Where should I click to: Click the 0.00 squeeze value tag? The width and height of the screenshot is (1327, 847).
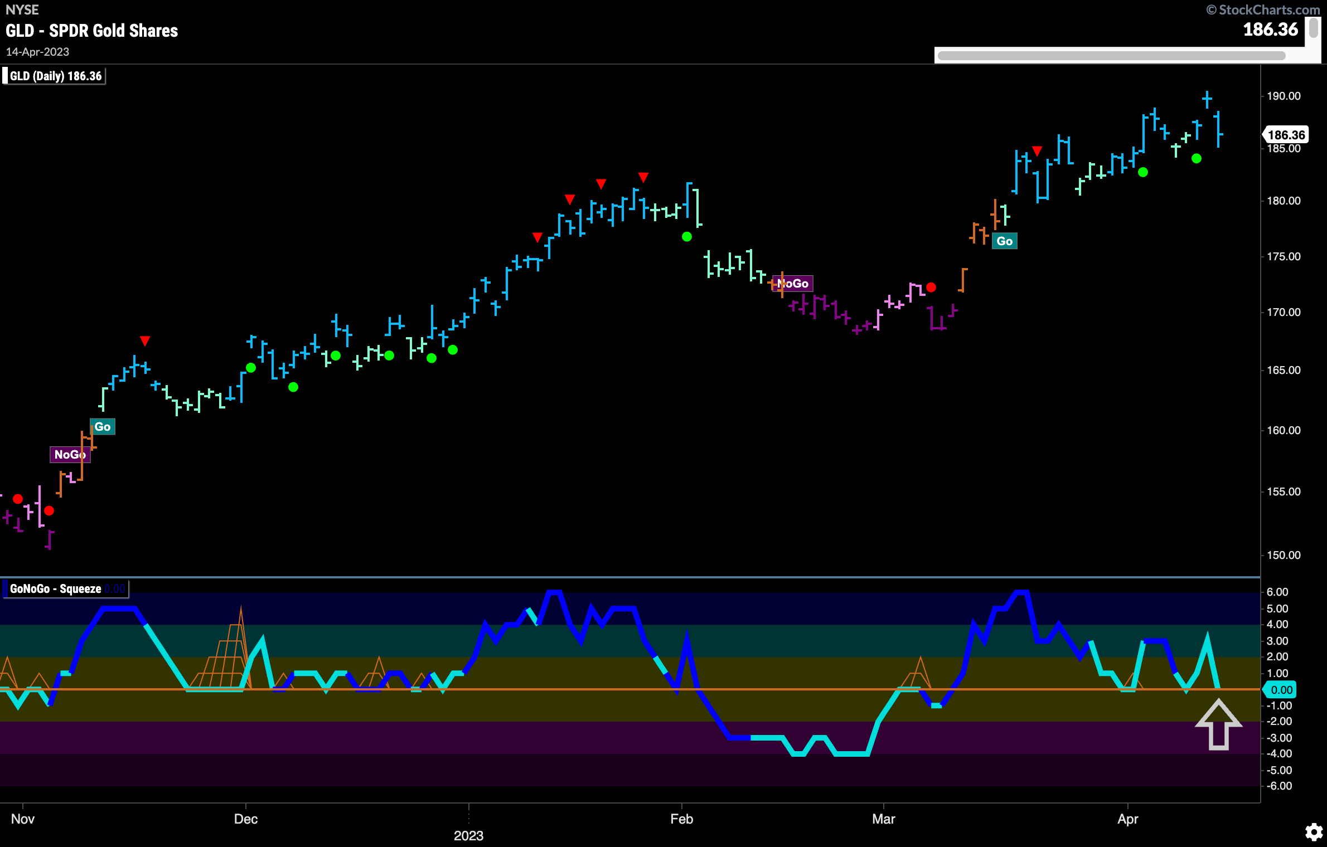pyautogui.click(x=1280, y=690)
